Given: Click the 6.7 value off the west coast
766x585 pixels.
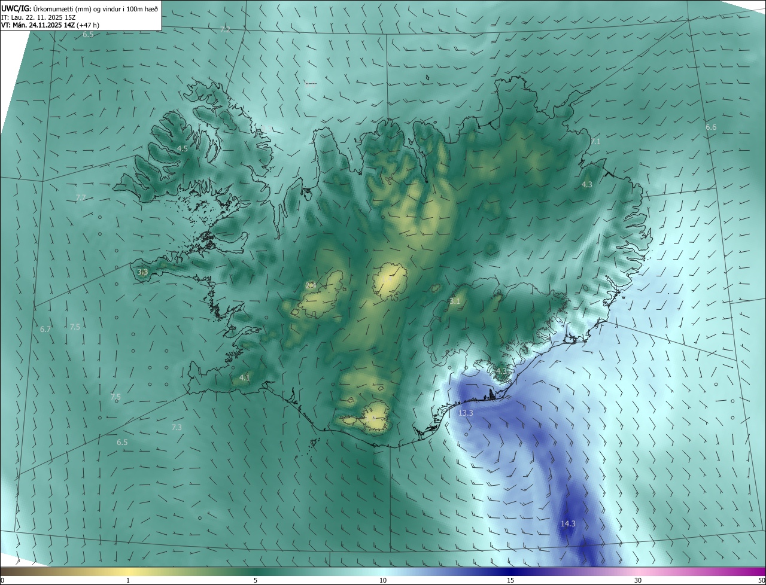Looking at the screenshot, I should (x=45, y=329).
